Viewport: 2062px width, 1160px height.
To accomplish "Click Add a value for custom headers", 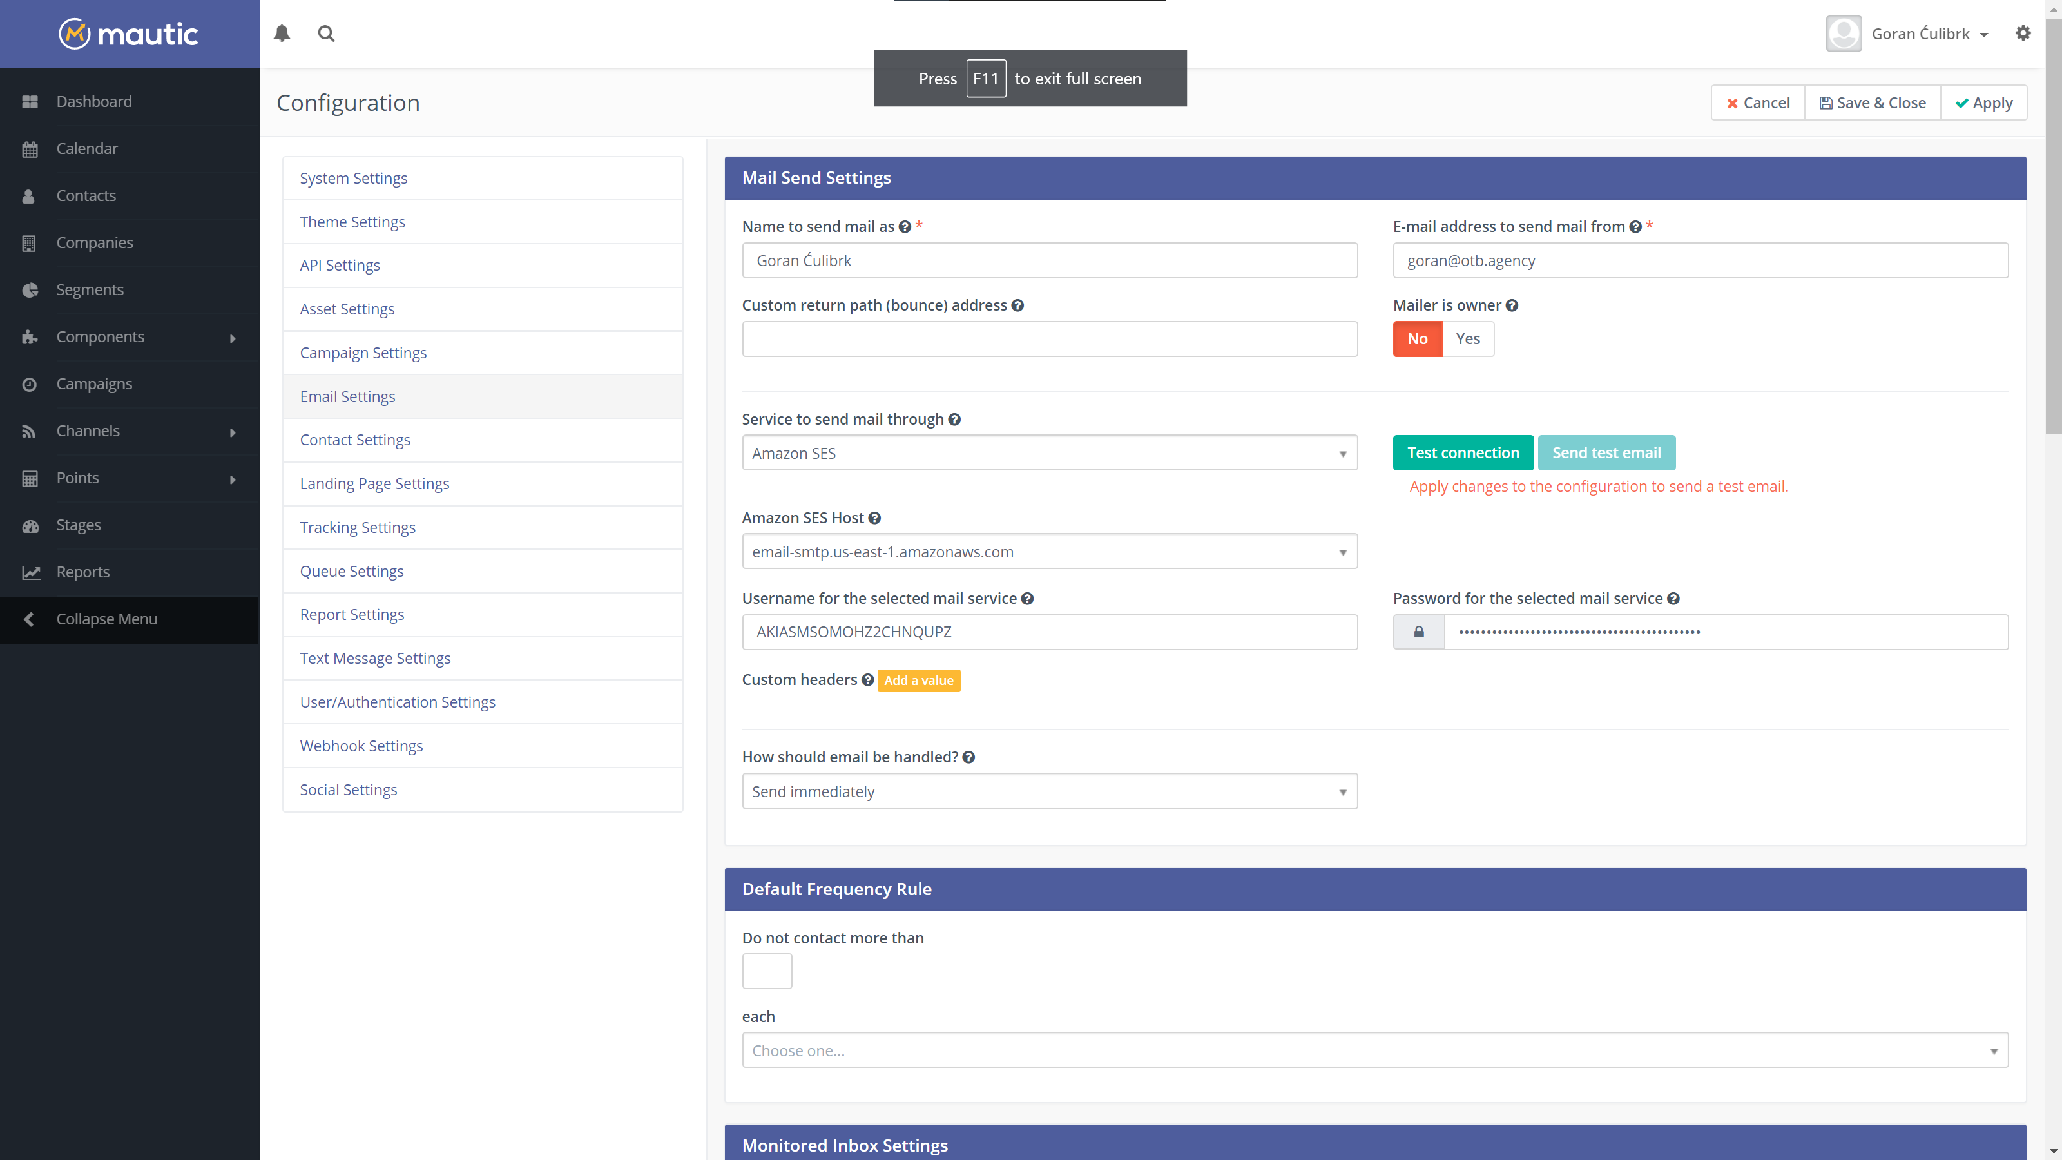I will [918, 681].
